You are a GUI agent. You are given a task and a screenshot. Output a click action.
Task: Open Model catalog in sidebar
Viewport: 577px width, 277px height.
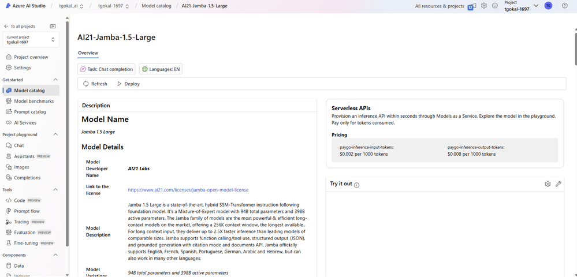click(31, 91)
